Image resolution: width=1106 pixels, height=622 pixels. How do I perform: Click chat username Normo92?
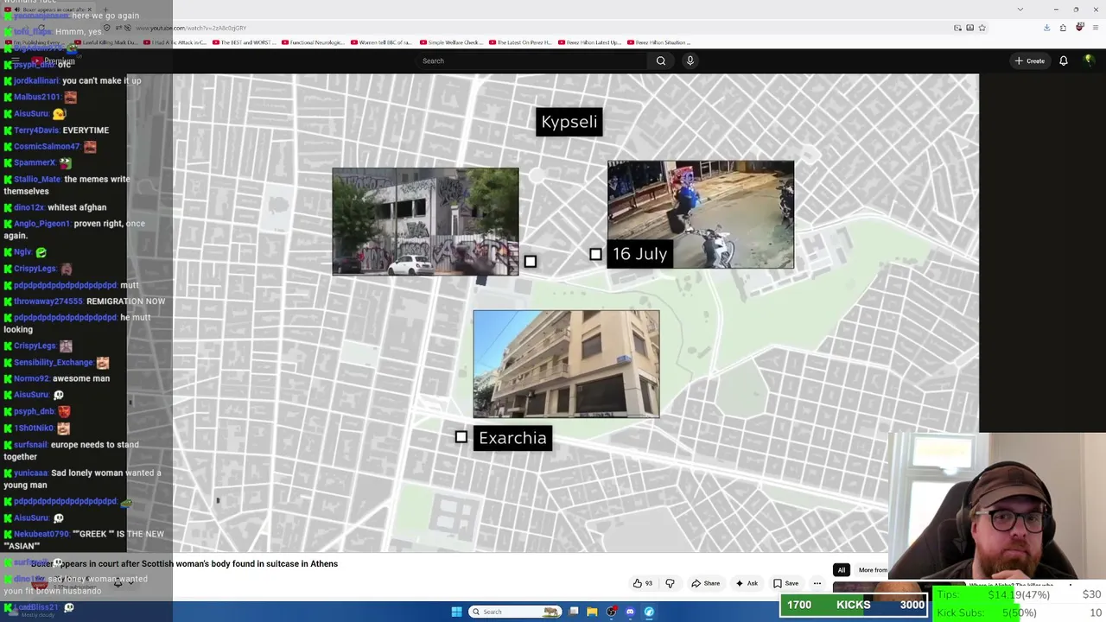31,378
